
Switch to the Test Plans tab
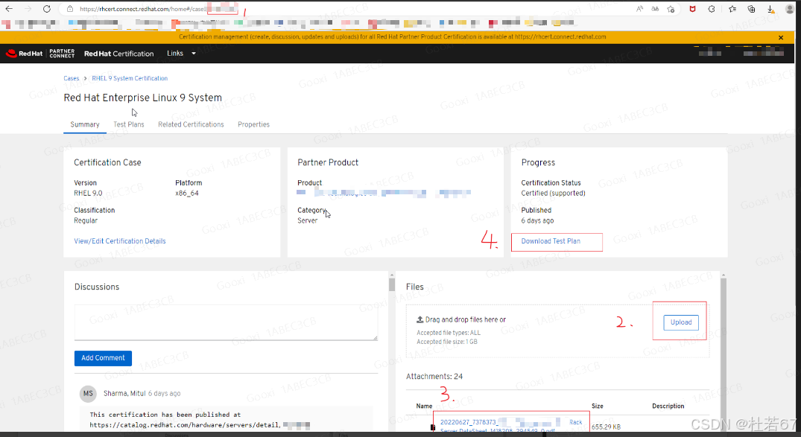coord(129,124)
